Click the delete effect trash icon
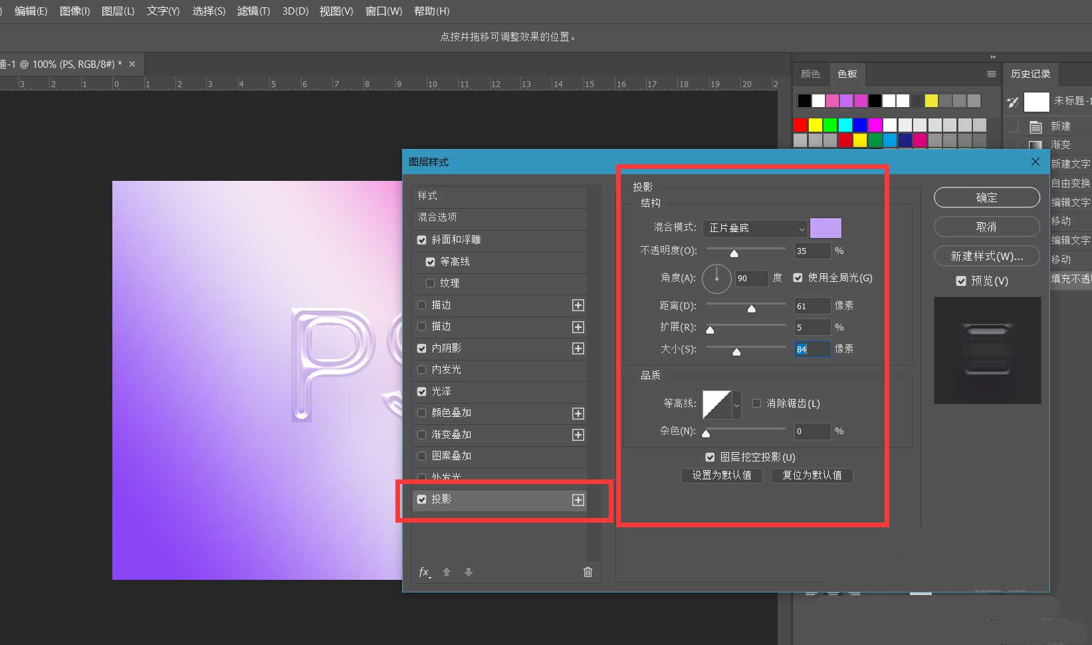The width and height of the screenshot is (1092, 645). pyautogui.click(x=588, y=572)
